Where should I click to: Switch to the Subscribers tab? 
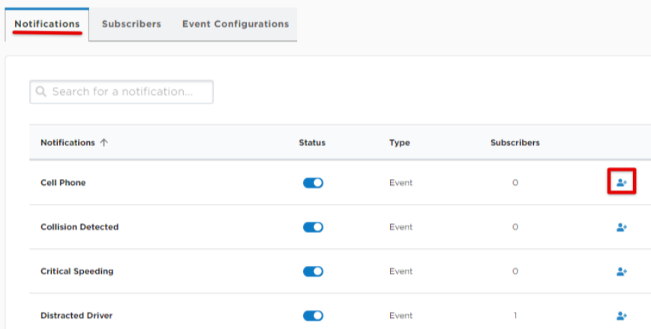click(131, 24)
